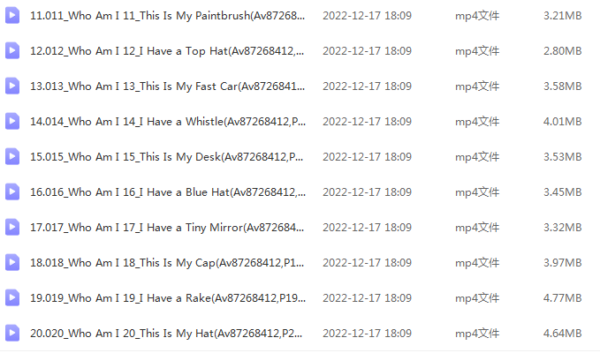The image size is (600, 353).
Task: Click the 4.77MB size entry
Action: coord(563,298)
